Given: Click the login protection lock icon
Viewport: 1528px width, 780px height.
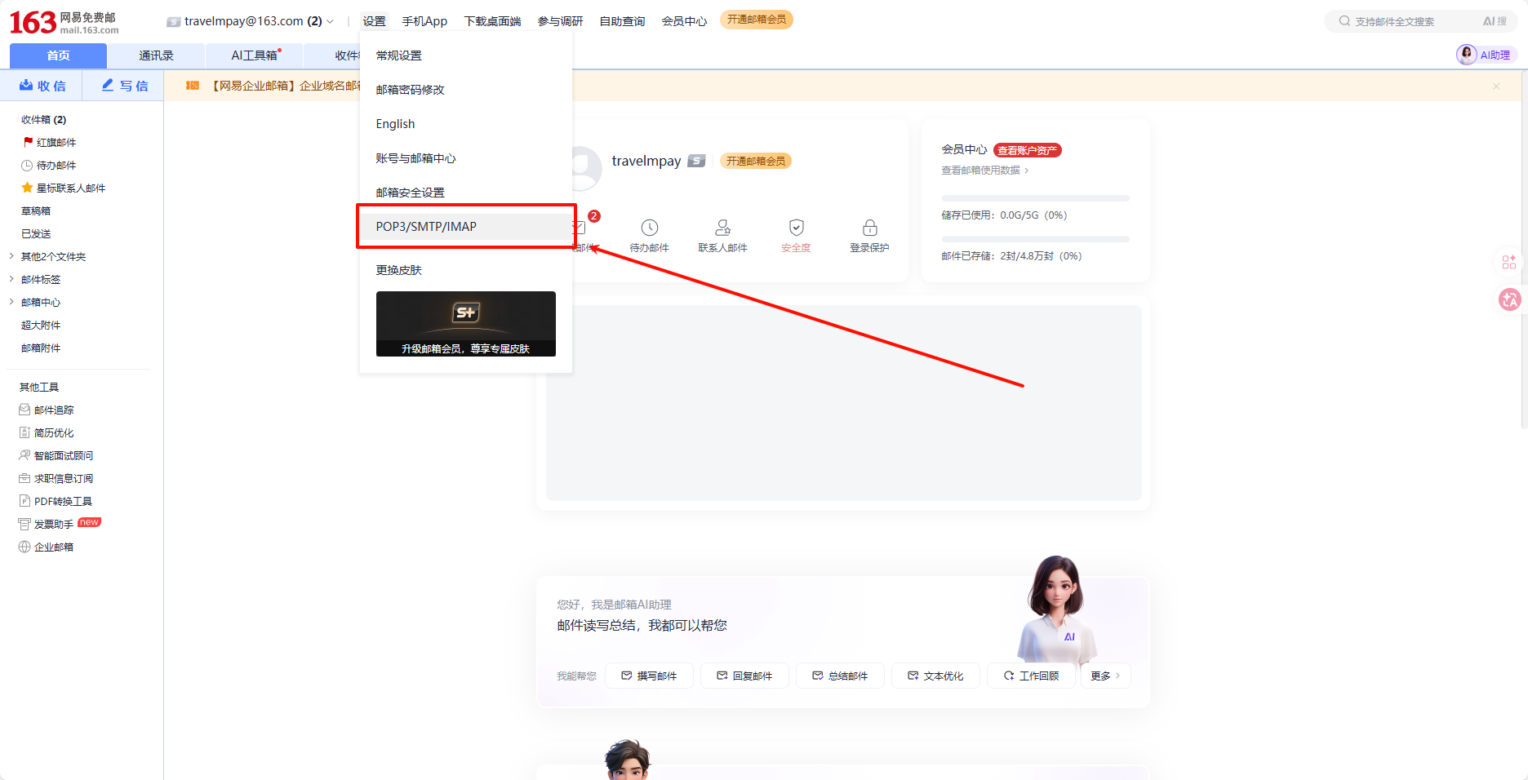Looking at the screenshot, I should point(869,228).
